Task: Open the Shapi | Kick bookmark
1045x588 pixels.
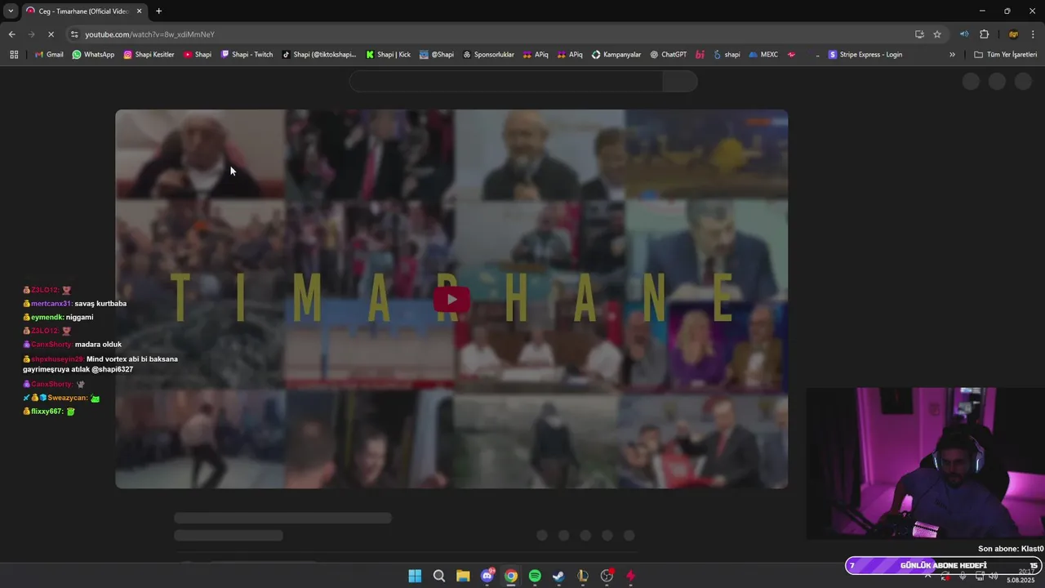Action: point(388,55)
